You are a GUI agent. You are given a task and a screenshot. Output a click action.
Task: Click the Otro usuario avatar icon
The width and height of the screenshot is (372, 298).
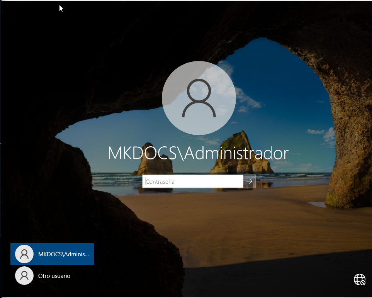(x=24, y=276)
